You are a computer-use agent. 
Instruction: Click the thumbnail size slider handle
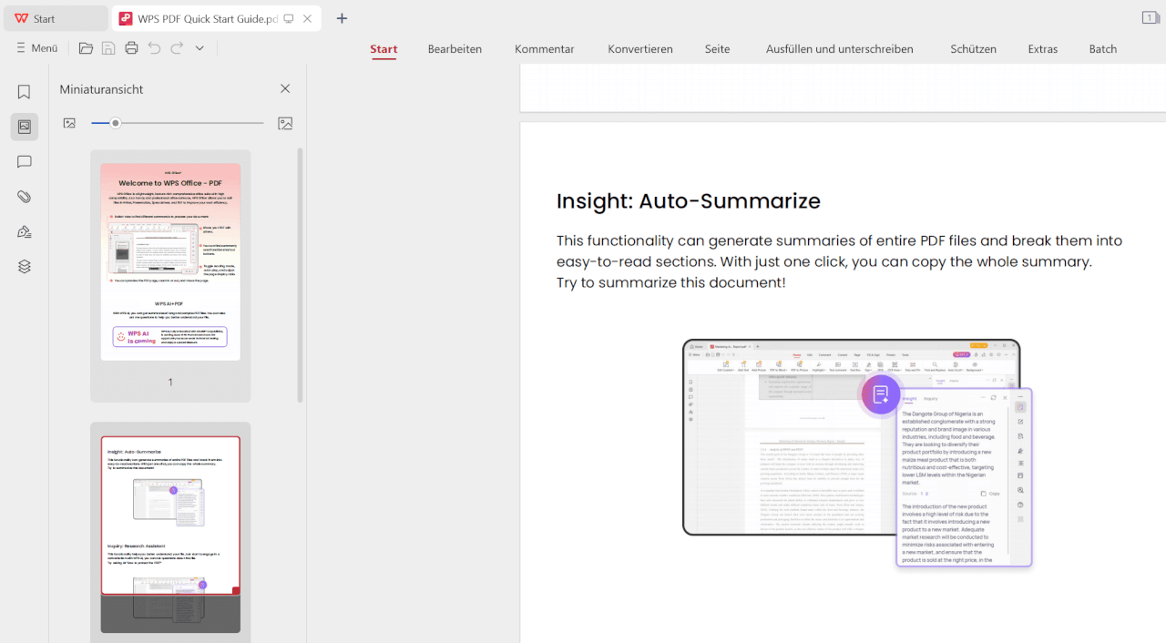[116, 123]
